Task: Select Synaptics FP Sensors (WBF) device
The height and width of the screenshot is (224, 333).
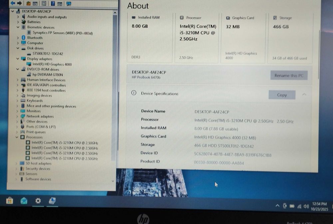Action: [63, 33]
